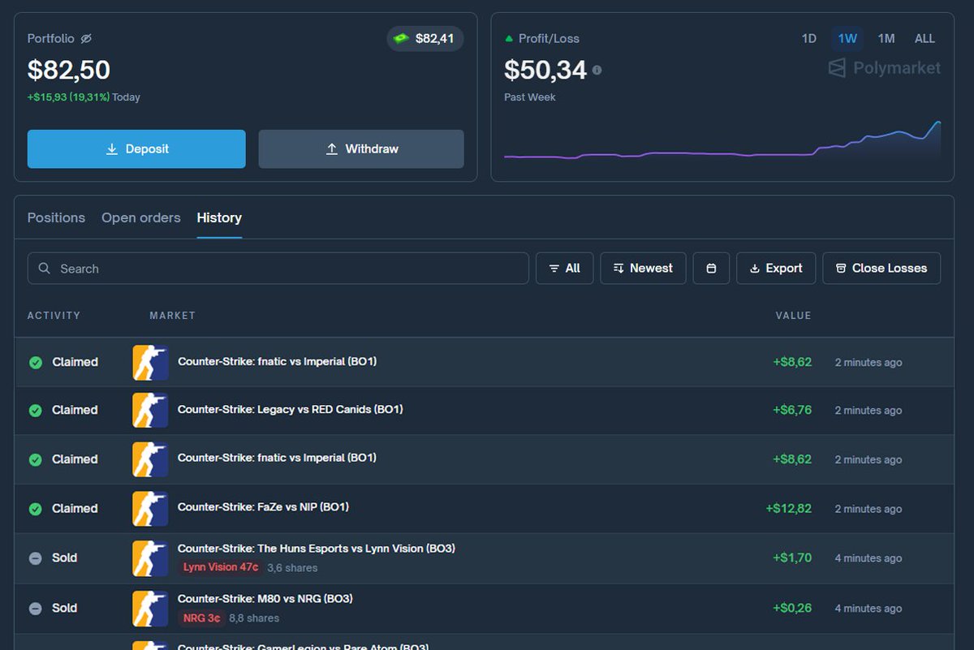Click the Sold minus icon for M80 vs NRG
This screenshot has width=974, height=650.
click(x=35, y=608)
